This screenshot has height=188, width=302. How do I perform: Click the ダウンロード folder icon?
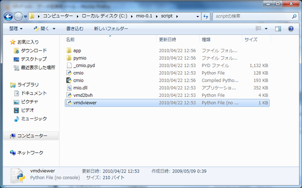coord(17,51)
